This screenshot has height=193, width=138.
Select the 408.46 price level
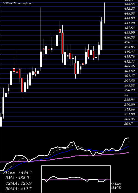[129, 66]
